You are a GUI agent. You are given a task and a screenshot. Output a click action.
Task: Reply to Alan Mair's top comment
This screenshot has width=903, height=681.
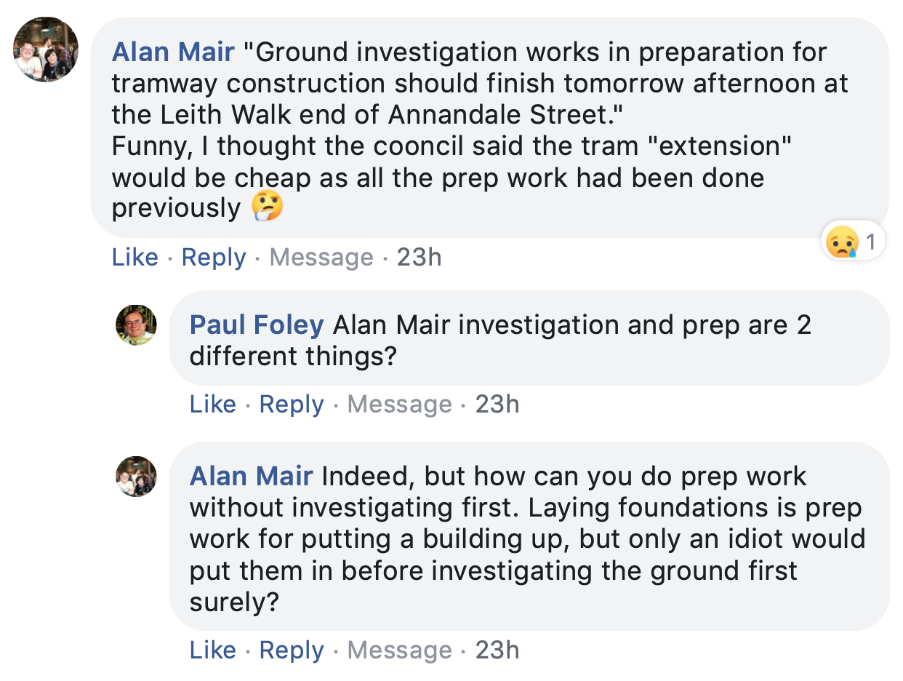214,258
